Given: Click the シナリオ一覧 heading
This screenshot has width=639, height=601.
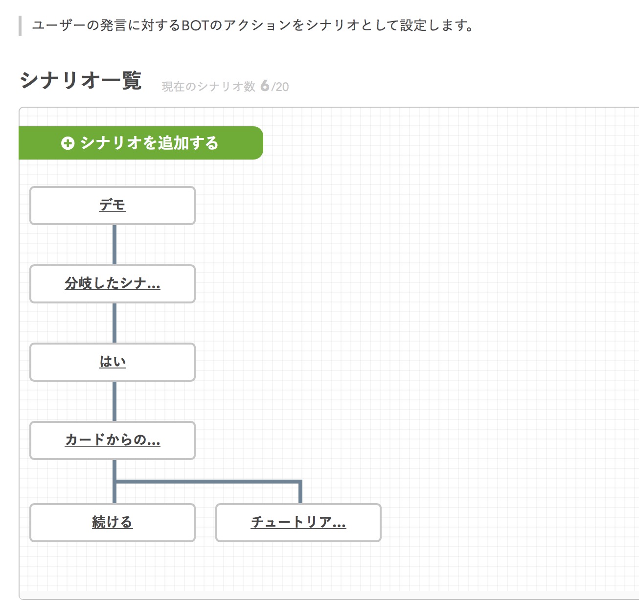Looking at the screenshot, I should [x=81, y=81].
